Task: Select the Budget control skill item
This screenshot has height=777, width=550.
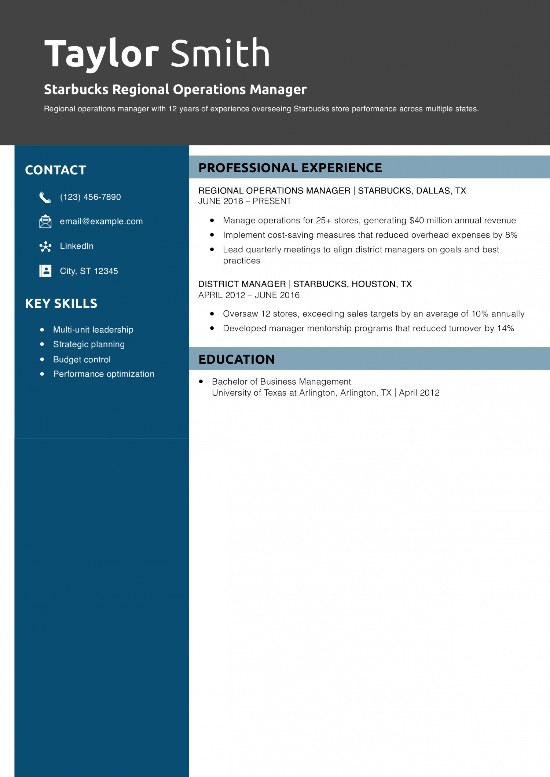Action: click(82, 360)
